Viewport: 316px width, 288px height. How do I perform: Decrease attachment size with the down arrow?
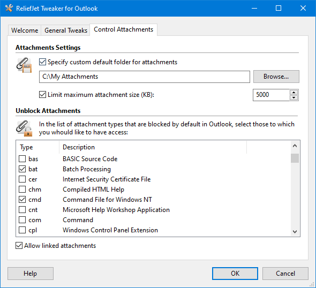coord(294,97)
